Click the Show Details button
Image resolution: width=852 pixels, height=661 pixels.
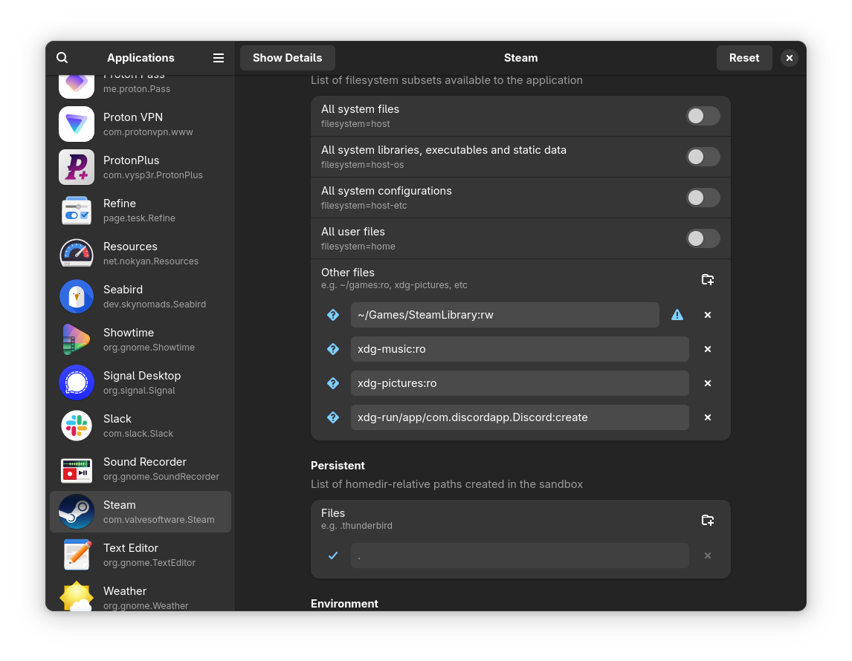pyautogui.click(x=287, y=58)
